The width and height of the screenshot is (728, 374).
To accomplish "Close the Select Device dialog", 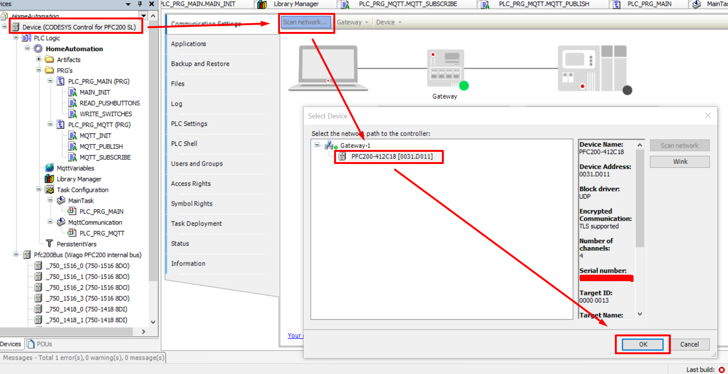I will (708, 115).
